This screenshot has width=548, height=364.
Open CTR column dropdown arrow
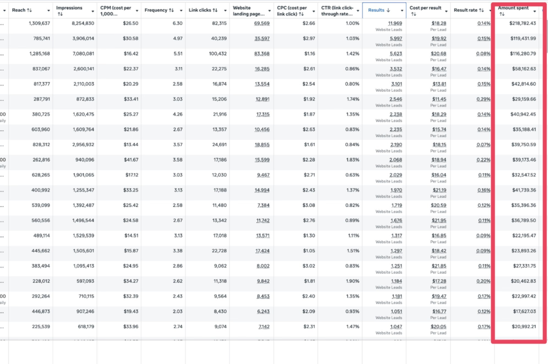point(358,11)
